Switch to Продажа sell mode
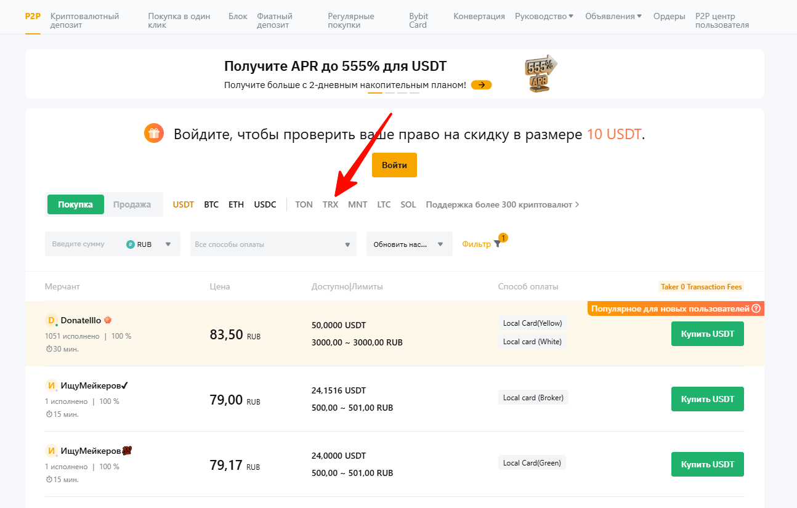 pos(132,204)
